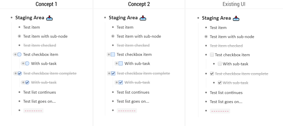The width and height of the screenshot is (283, 126).
Task: Click the collapsed-node bullet in Existing UI
Action: click(x=206, y=37)
